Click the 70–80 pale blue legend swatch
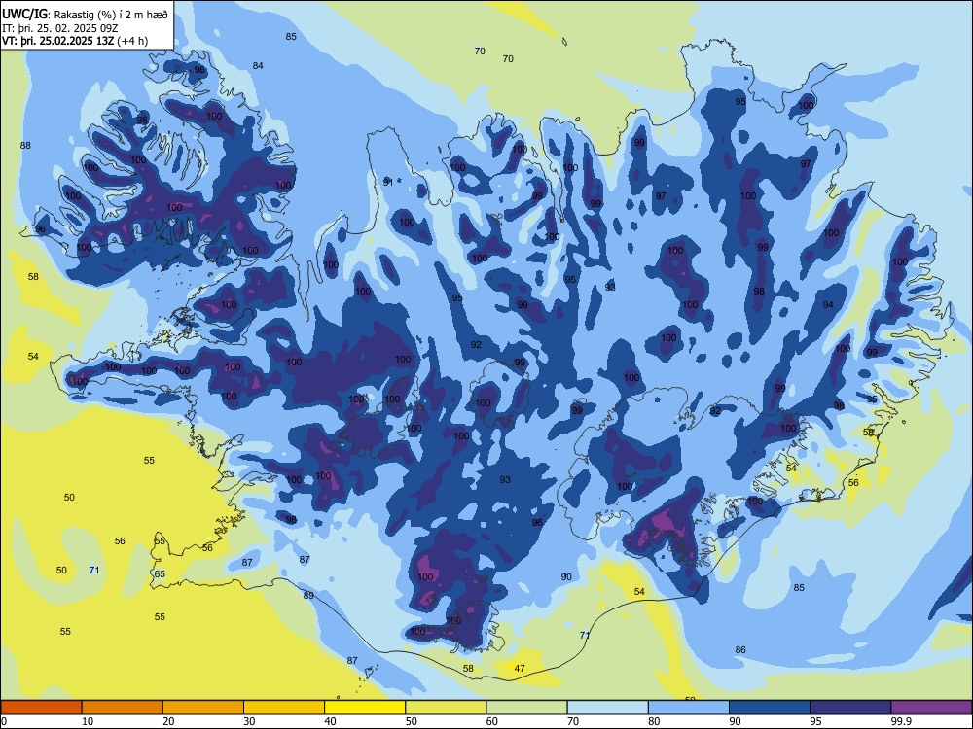Image resolution: width=973 pixels, height=729 pixels. tap(607, 708)
